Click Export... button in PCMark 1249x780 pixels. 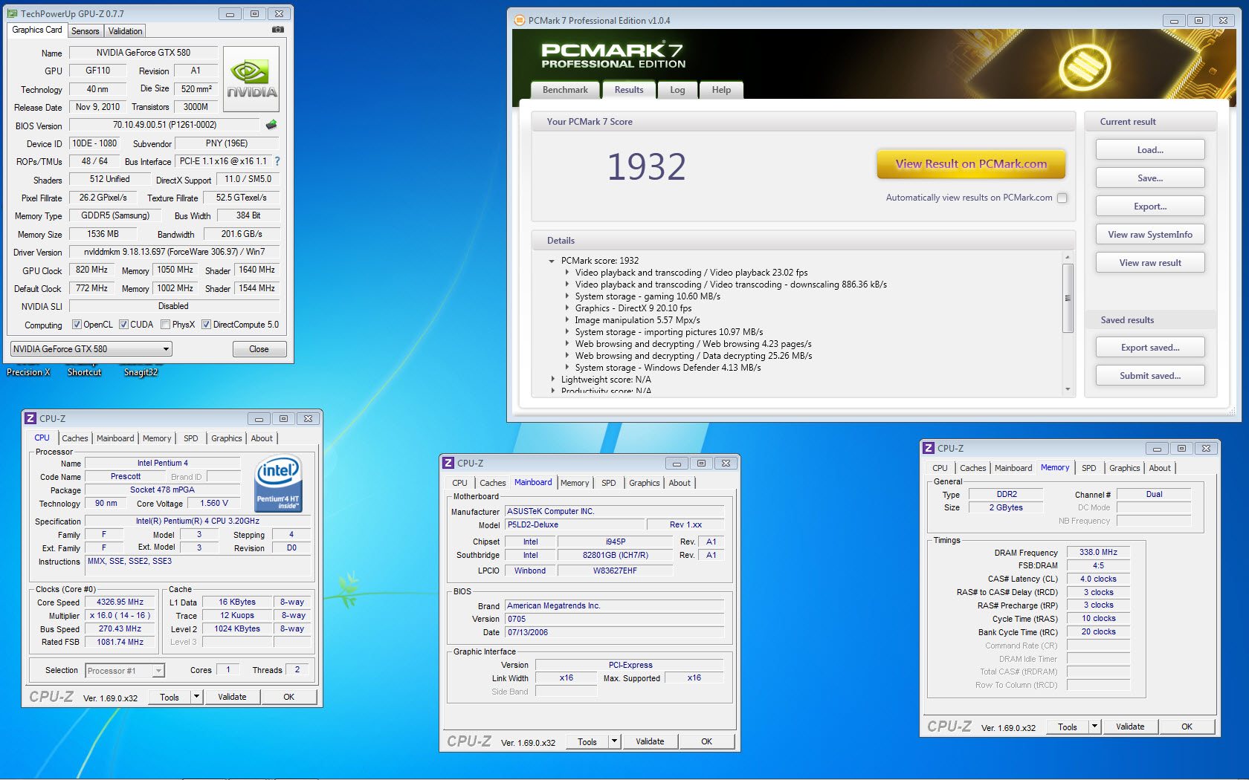tap(1150, 207)
